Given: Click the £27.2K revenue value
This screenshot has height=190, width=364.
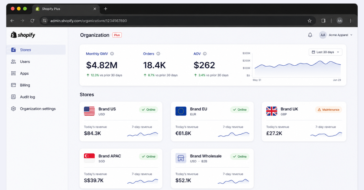Looking at the screenshot, I should click(274, 133).
